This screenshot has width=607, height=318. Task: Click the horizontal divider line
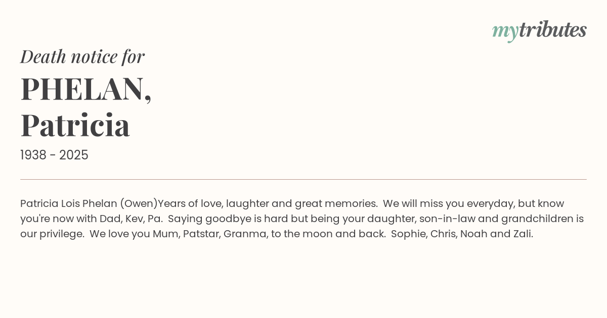click(303, 179)
